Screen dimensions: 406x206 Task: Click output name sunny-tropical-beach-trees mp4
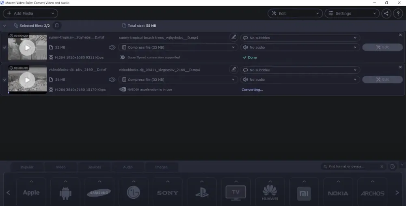158,37
